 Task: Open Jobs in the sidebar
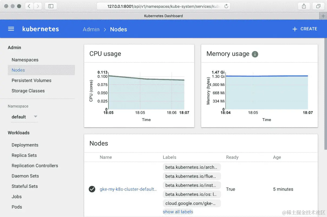coord(16,197)
